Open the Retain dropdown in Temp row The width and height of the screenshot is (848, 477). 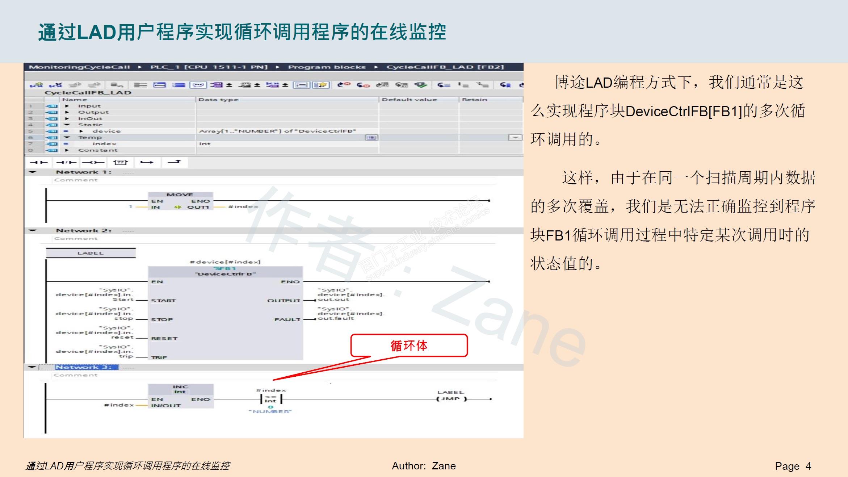coord(515,138)
